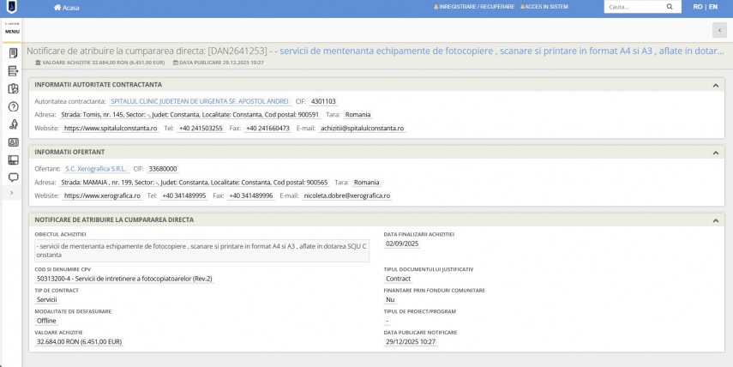
Task: Go to the Acasa home menu item
Action: click(x=66, y=8)
